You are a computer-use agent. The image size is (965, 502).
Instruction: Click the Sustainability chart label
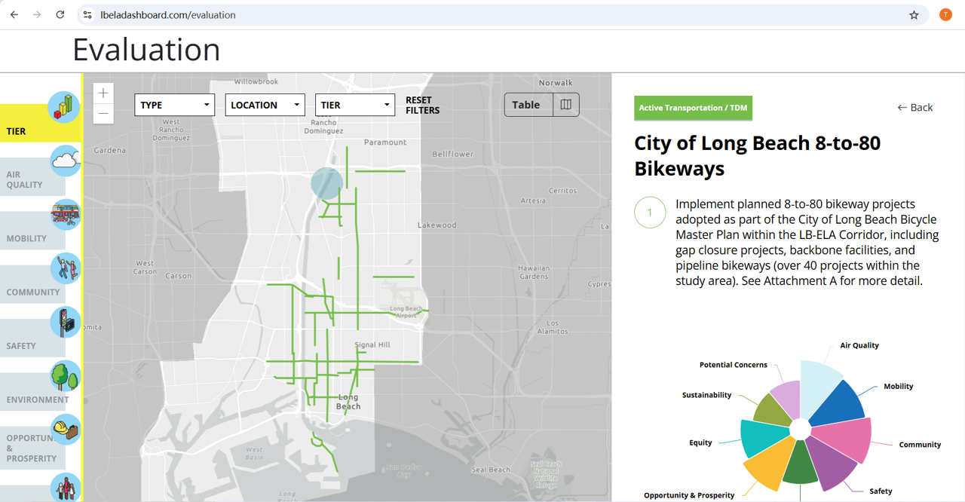tap(706, 395)
